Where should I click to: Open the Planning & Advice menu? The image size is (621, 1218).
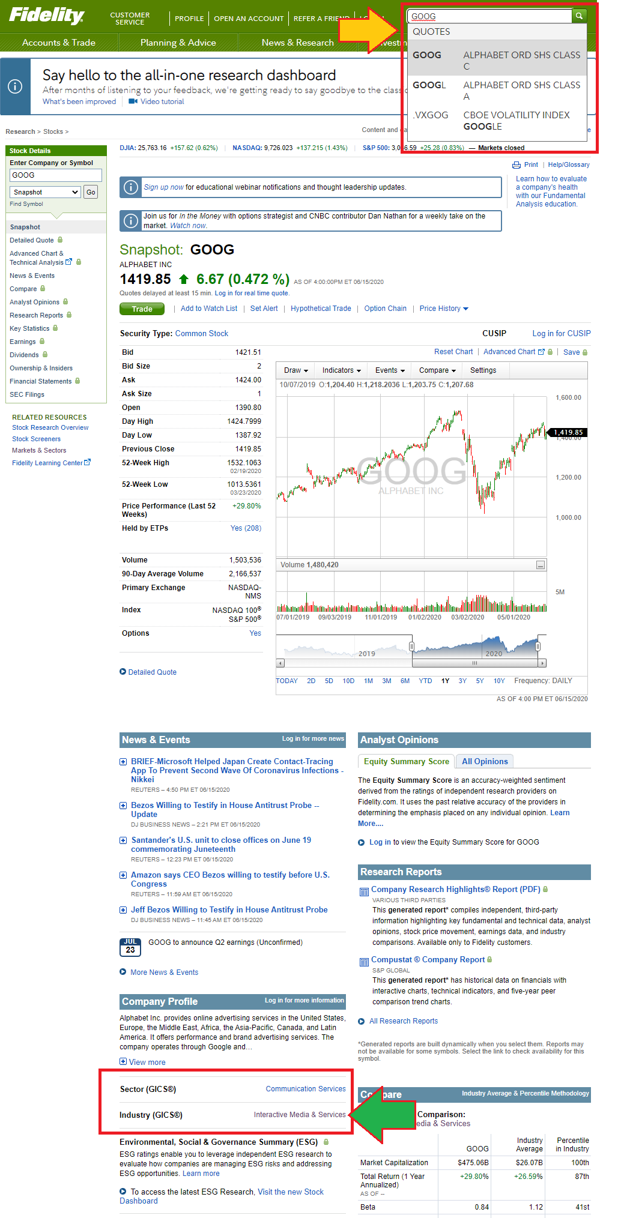pyautogui.click(x=178, y=43)
